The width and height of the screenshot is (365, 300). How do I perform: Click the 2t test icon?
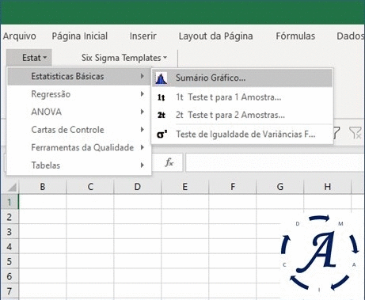[161, 115]
